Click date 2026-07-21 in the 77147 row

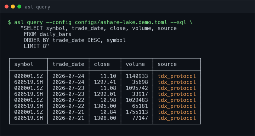[68, 118]
